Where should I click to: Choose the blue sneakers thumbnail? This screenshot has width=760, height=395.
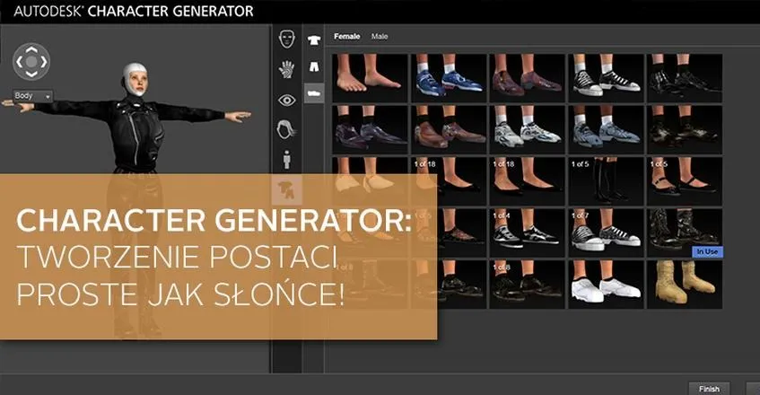point(449,77)
